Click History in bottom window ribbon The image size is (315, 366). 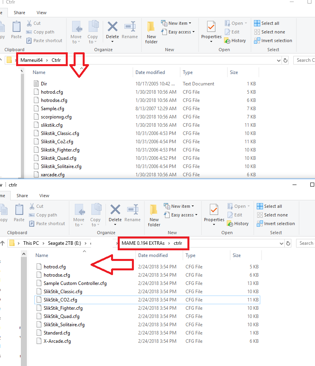click(x=238, y=224)
